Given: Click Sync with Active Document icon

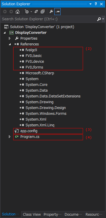Looking at the screenshot, I should tap(36, 12).
